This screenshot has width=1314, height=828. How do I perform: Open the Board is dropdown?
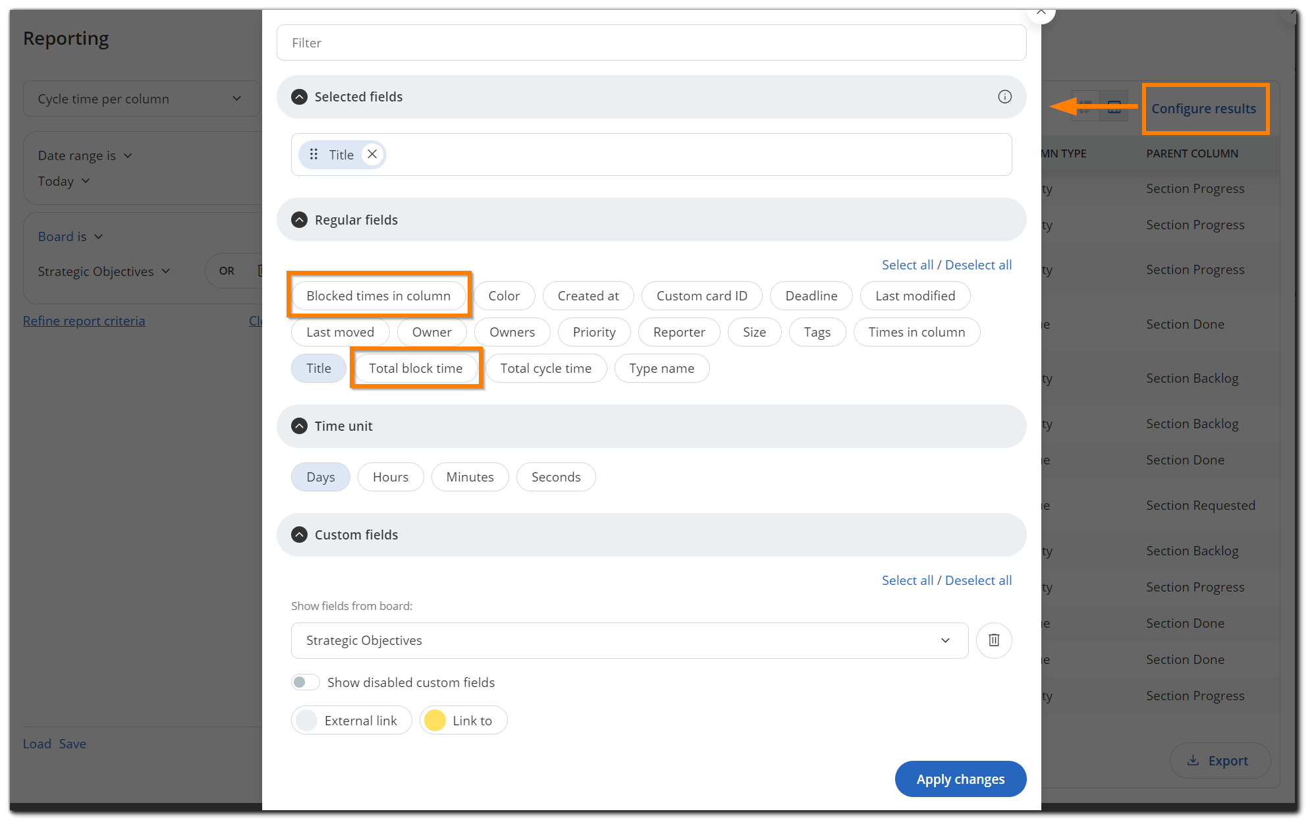(70, 236)
